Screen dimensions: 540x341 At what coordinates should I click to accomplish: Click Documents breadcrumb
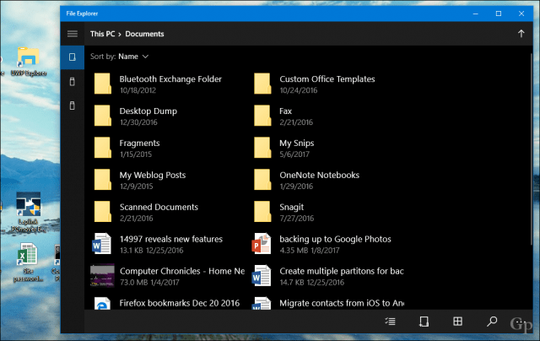(x=144, y=34)
